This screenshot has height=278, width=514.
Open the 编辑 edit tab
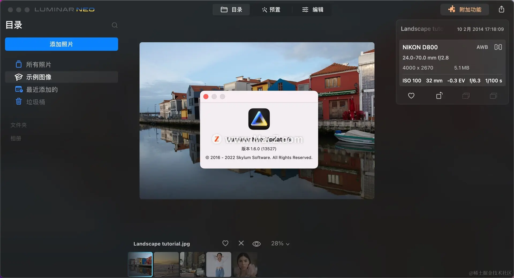313,10
